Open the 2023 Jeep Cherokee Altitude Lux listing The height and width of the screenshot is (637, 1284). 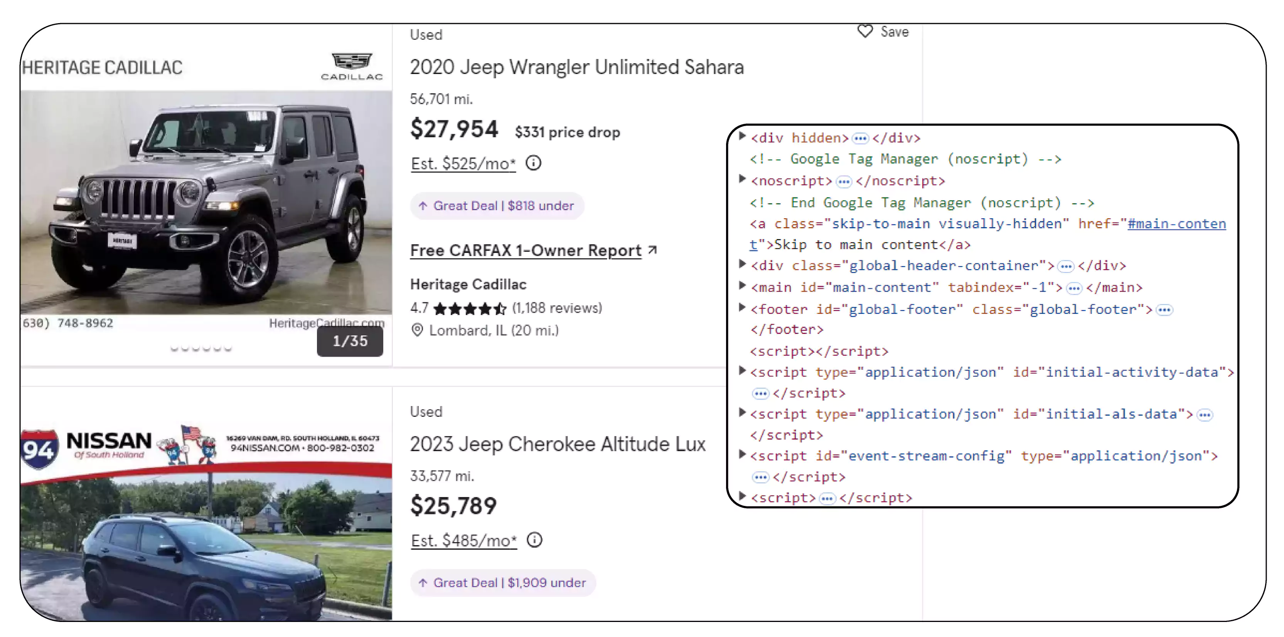click(558, 444)
